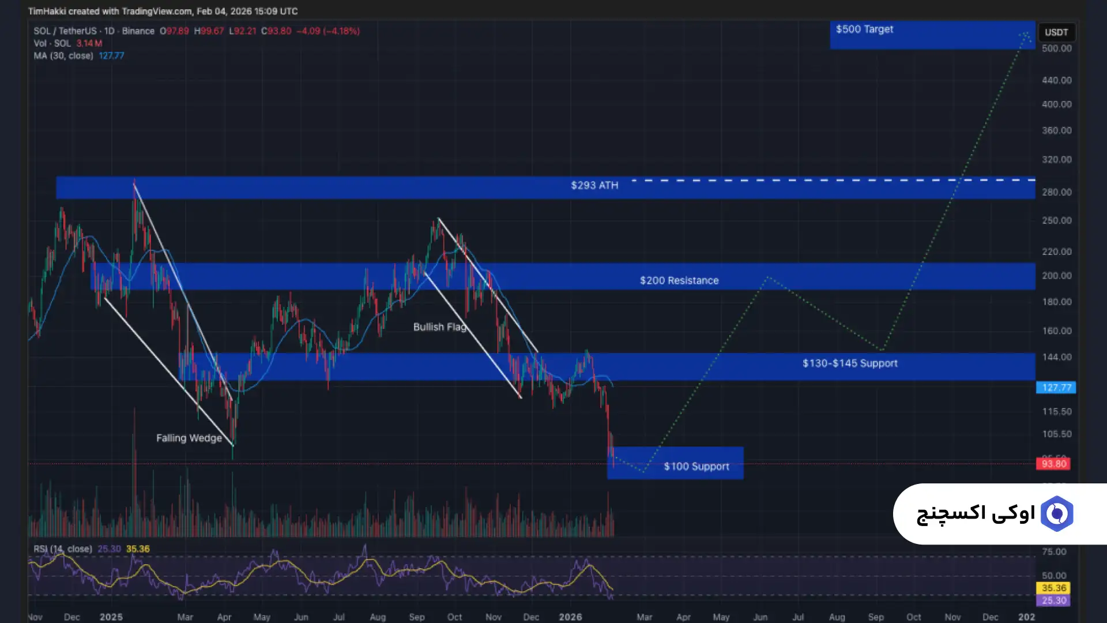Image resolution: width=1107 pixels, height=623 pixels.
Task: Click the blue hexagon exchange logo icon
Action: 1056,513
